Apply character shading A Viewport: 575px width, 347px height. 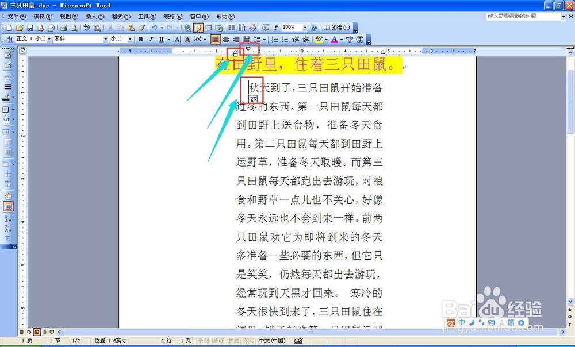(187, 39)
